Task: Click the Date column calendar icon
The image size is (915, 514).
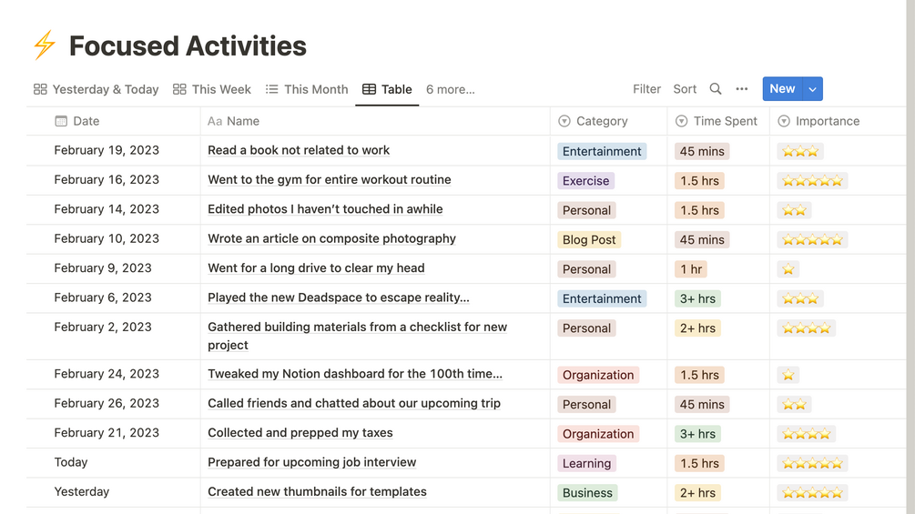Action: tap(61, 121)
